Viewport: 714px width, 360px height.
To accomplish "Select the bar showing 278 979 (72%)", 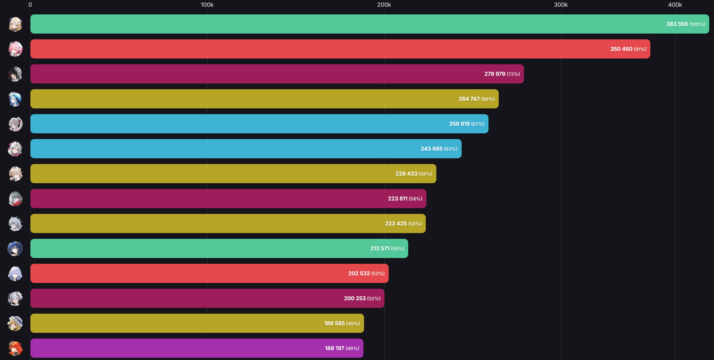I will pyautogui.click(x=277, y=74).
